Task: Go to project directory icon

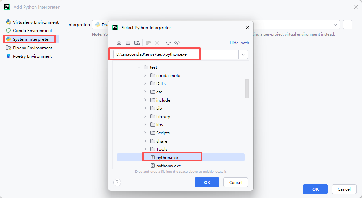Action: (137, 43)
